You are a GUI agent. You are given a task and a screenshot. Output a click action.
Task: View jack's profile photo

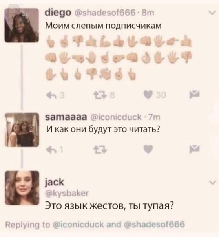(x=22, y=188)
